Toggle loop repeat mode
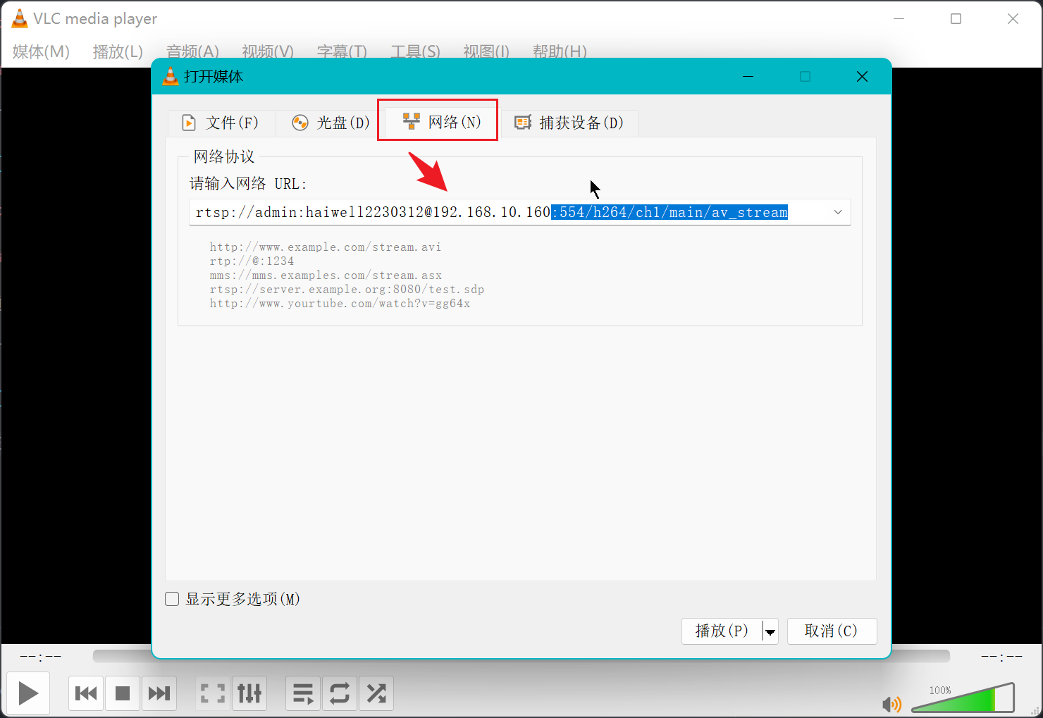Screen dimensions: 1043x718 [x=340, y=693]
